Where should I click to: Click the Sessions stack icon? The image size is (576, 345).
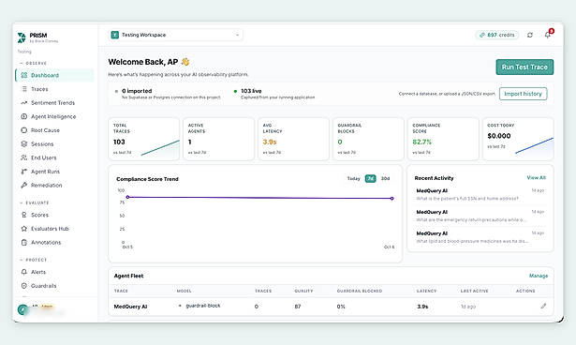pyautogui.click(x=24, y=143)
